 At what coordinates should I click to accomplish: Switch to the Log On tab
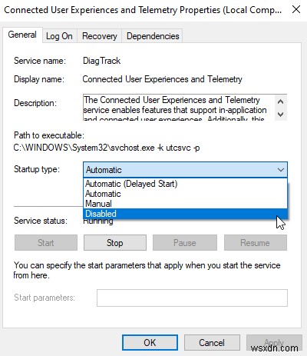(59, 36)
